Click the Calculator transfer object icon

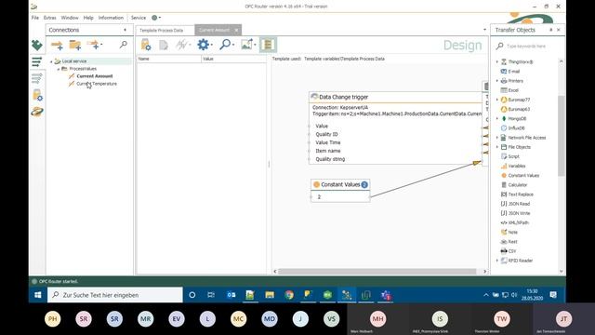coord(504,185)
